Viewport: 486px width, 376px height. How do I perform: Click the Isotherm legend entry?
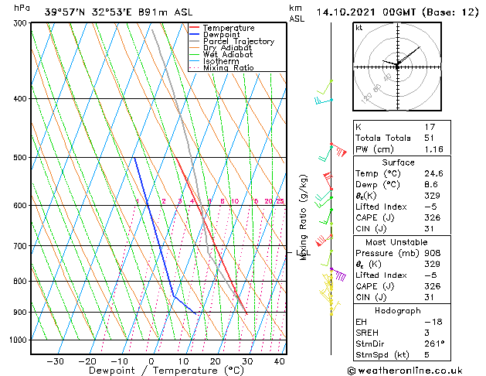pyautogui.click(x=214, y=61)
